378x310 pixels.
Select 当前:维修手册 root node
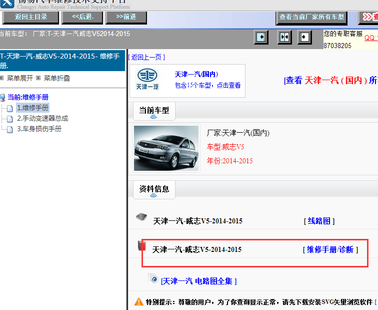[28, 97]
